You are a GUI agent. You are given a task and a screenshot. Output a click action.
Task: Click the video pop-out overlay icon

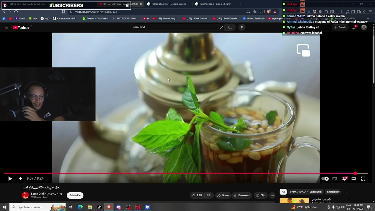tap(303, 50)
